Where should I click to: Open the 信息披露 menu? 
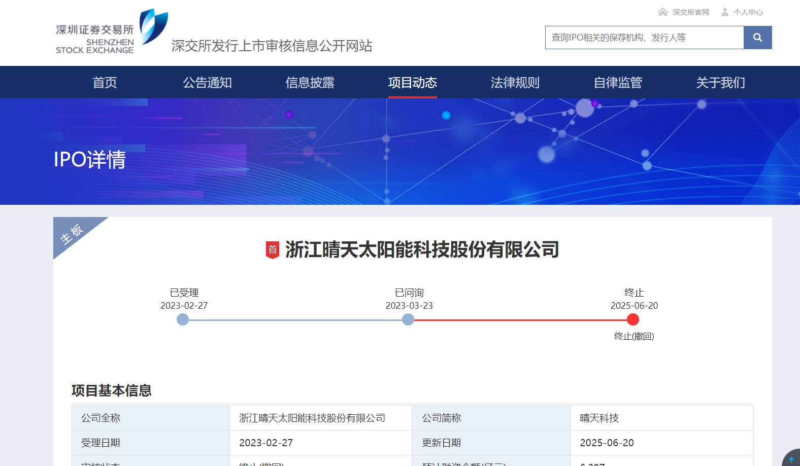(x=310, y=82)
